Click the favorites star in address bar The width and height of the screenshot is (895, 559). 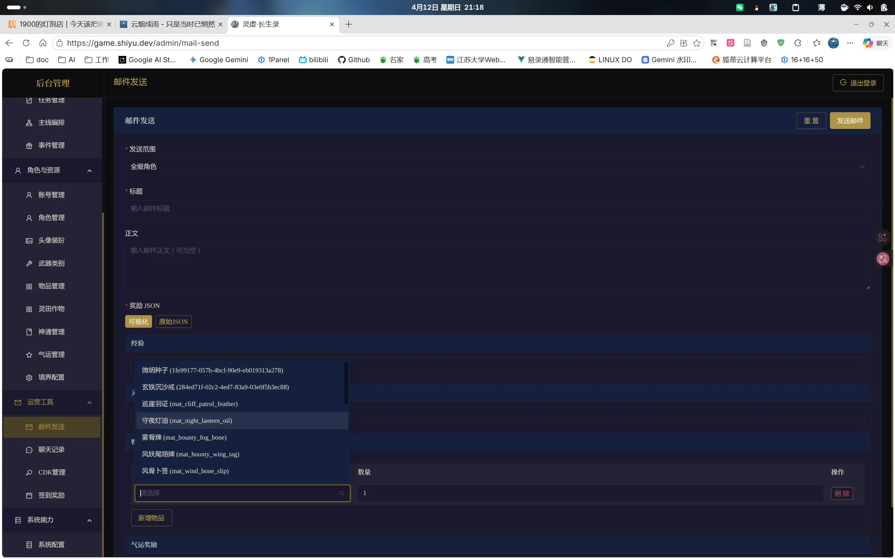[x=697, y=43]
